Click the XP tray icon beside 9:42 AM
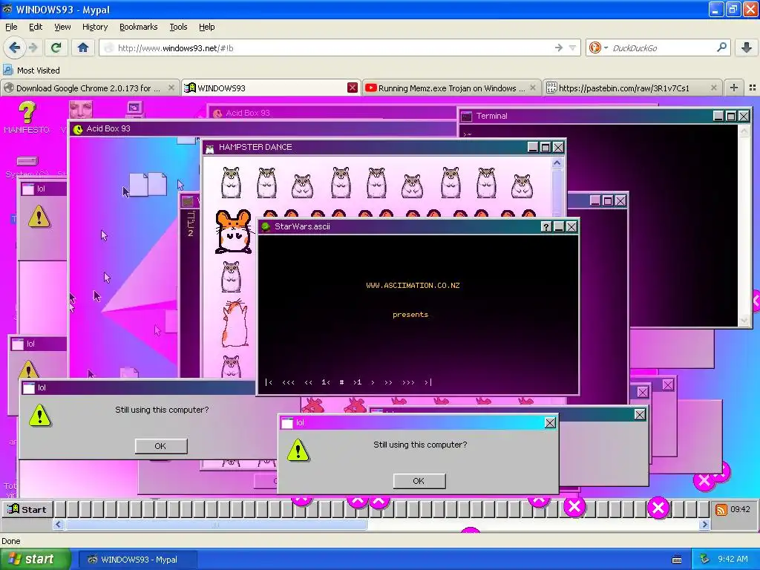Viewport: 760px width, 570px height. tap(705, 559)
